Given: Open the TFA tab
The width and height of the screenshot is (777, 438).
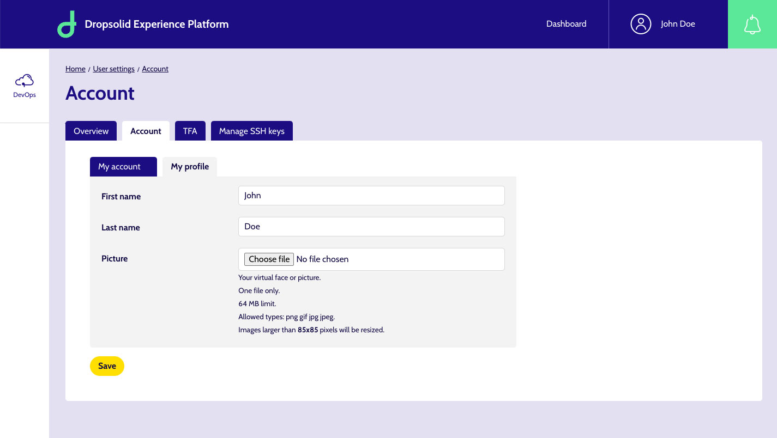Looking at the screenshot, I should click(190, 131).
